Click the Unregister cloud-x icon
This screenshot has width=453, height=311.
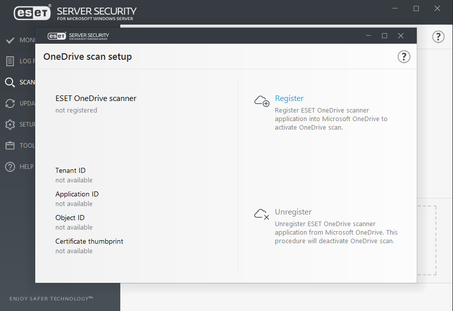point(262,215)
